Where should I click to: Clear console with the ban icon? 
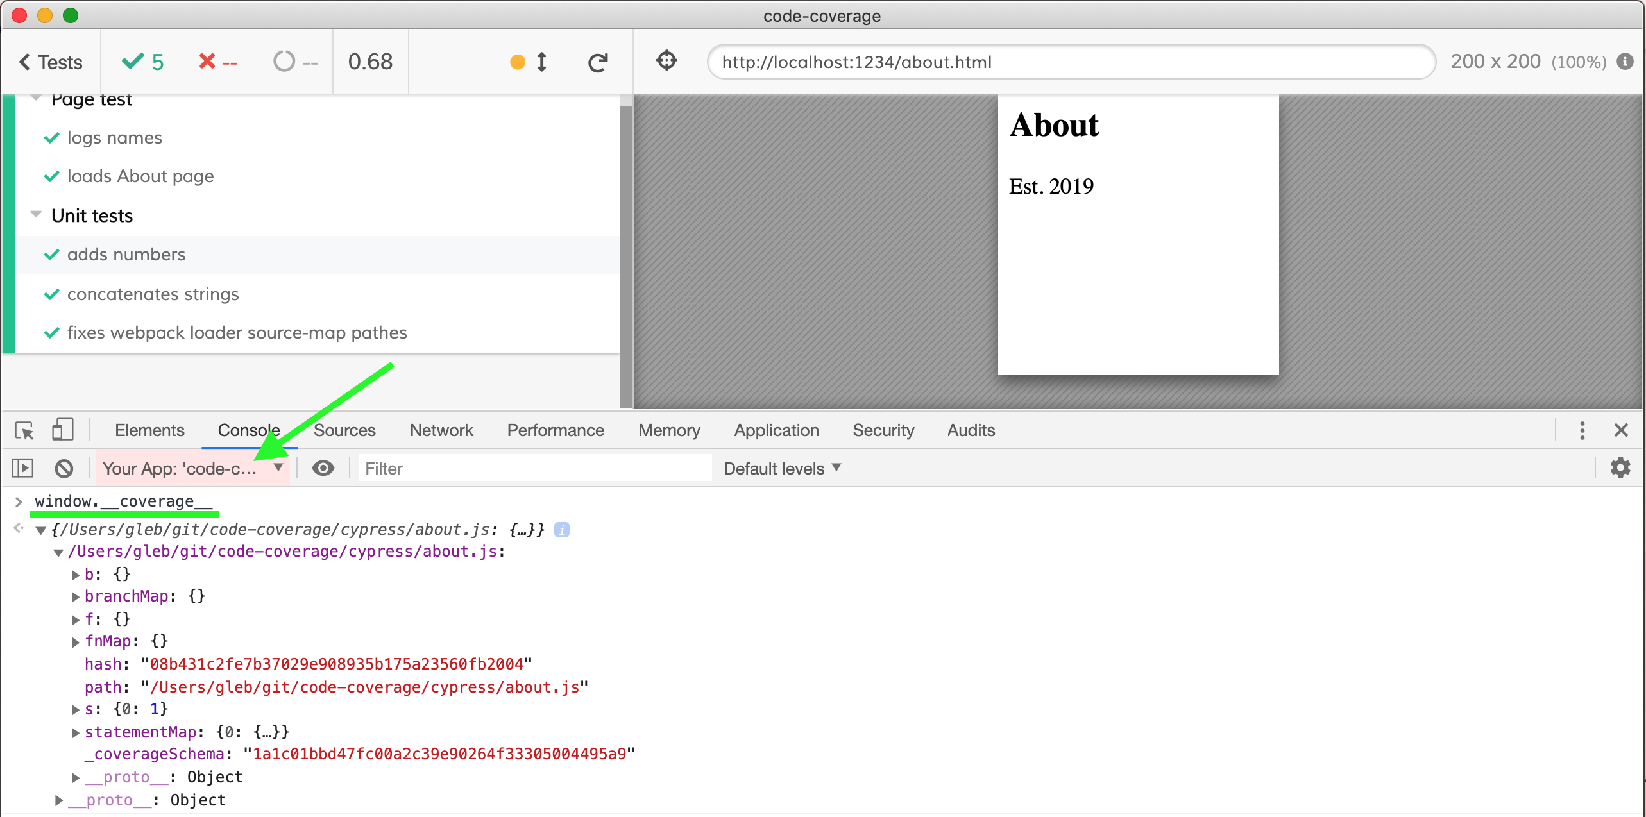pyautogui.click(x=64, y=469)
